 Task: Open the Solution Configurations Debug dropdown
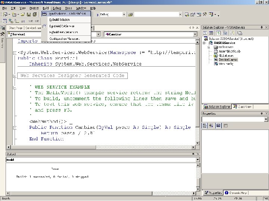click(x=124, y=15)
